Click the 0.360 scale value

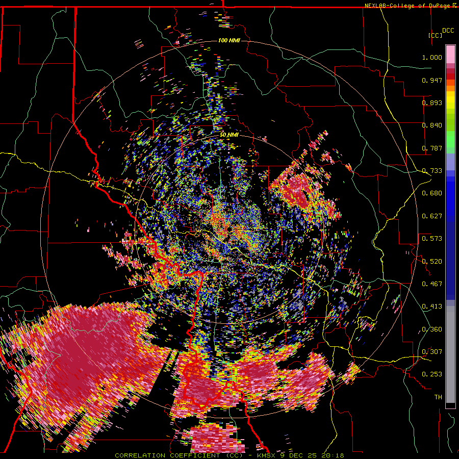point(432,329)
